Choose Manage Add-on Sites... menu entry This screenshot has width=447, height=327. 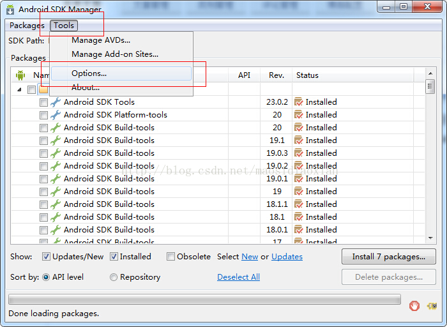point(115,54)
